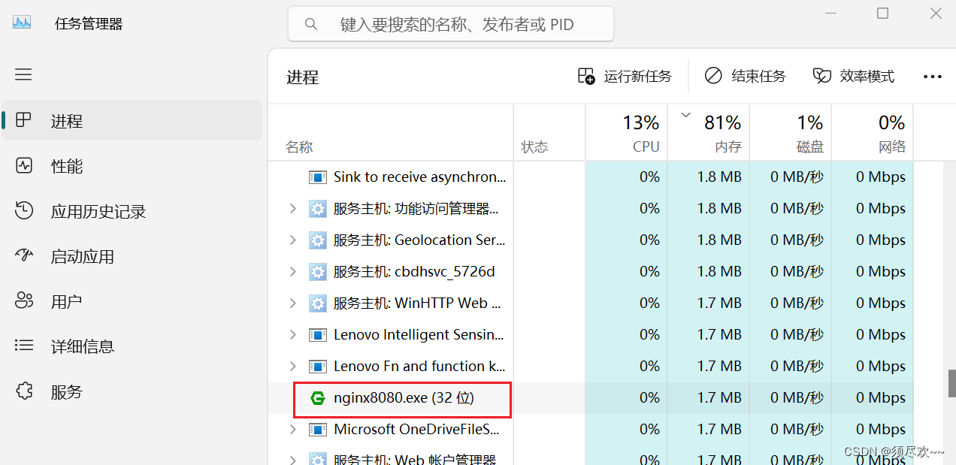Expand Lenovo Fn and function keys row
This screenshot has height=465, width=956.
coord(293,366)
